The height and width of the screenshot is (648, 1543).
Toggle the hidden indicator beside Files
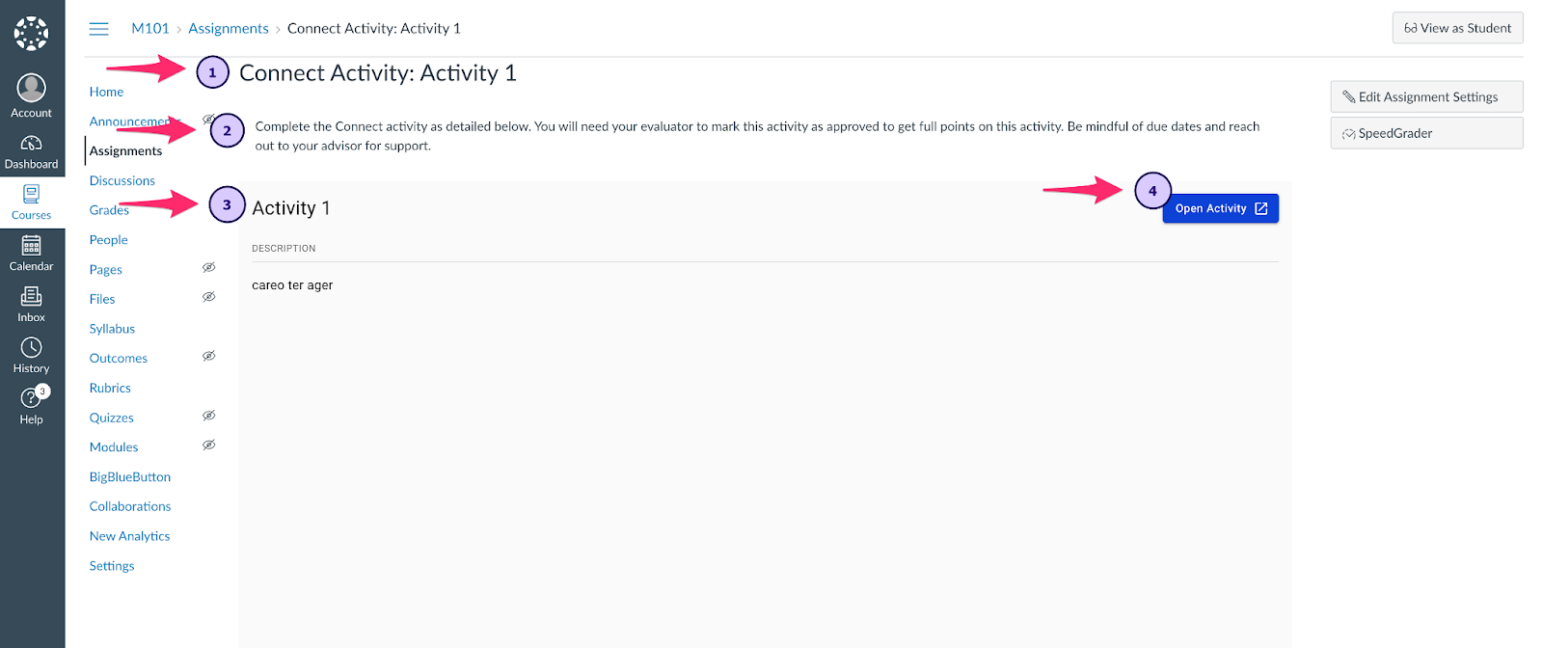click(208, 297)
